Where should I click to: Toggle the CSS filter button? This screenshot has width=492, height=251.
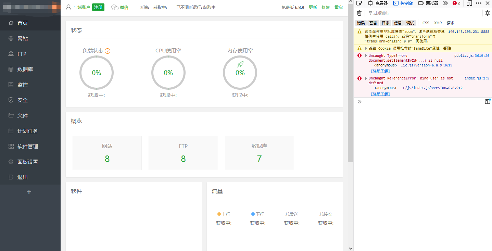426,23
